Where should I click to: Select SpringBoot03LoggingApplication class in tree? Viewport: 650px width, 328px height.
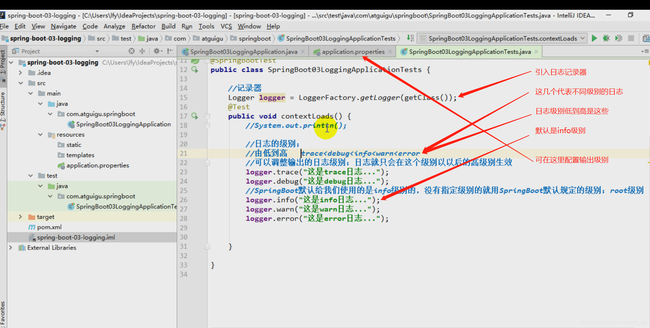(x=119, y=124)
